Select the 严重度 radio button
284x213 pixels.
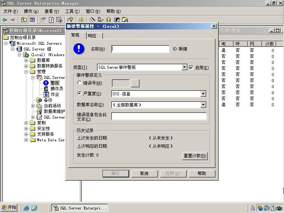[x=79, y=93]
